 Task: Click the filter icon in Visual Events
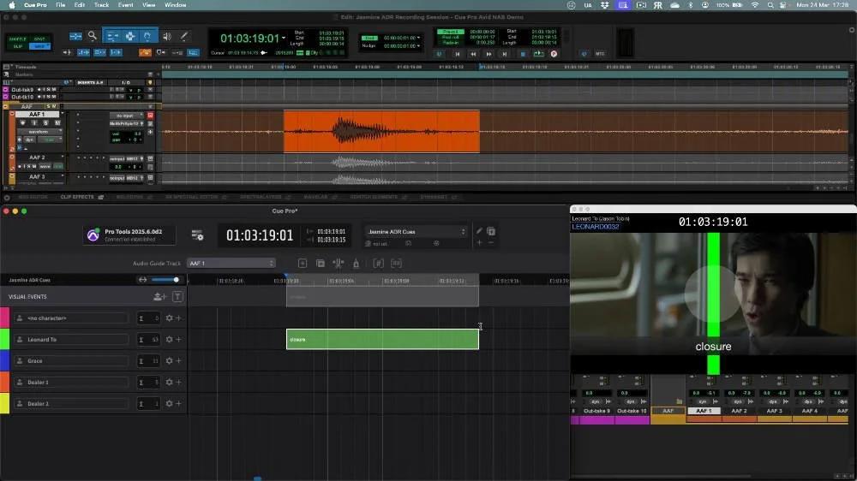[x=177, y=296]
